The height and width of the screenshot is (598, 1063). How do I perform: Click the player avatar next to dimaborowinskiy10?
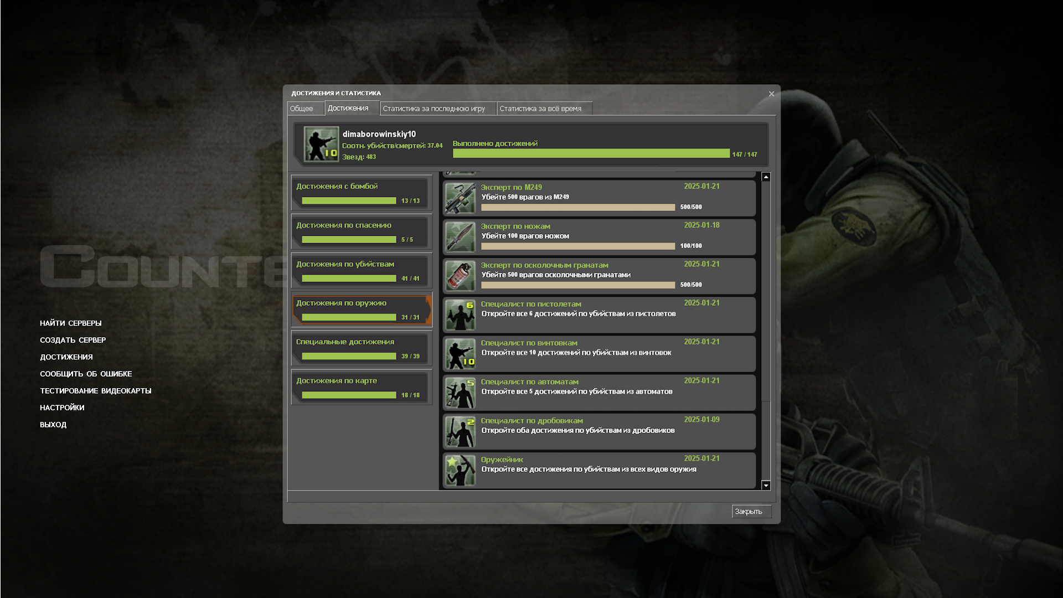pyautogui.click(x=321, y=144)
